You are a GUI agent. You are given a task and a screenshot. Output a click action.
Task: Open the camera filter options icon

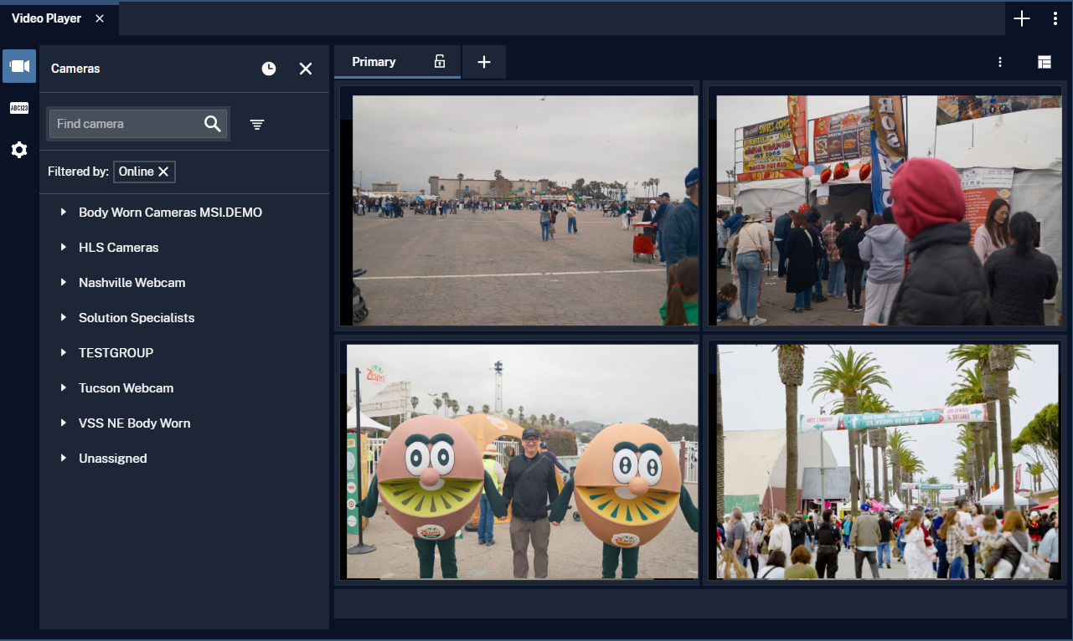(257, 124)
